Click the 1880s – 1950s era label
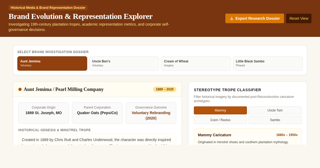This screenshot has width=320, height=168. pyautogui.click(x=287, y=135)
